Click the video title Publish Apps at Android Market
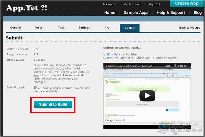Viewport: 205px width, 137px height. tap(129, 66)
